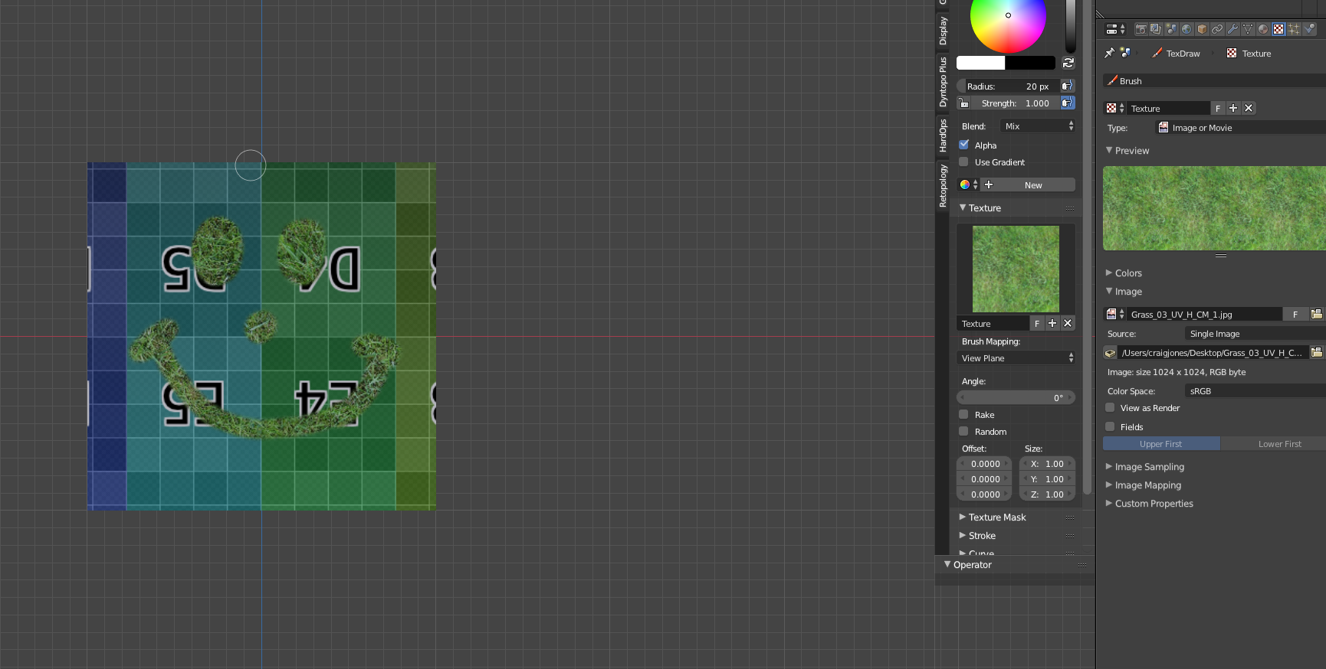
Task: Enable the Random angle checkbox
Action: pos(964,431)
